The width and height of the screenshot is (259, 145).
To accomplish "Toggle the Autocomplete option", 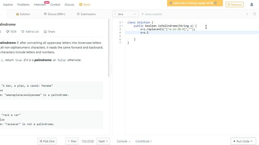I will [152, 14].
